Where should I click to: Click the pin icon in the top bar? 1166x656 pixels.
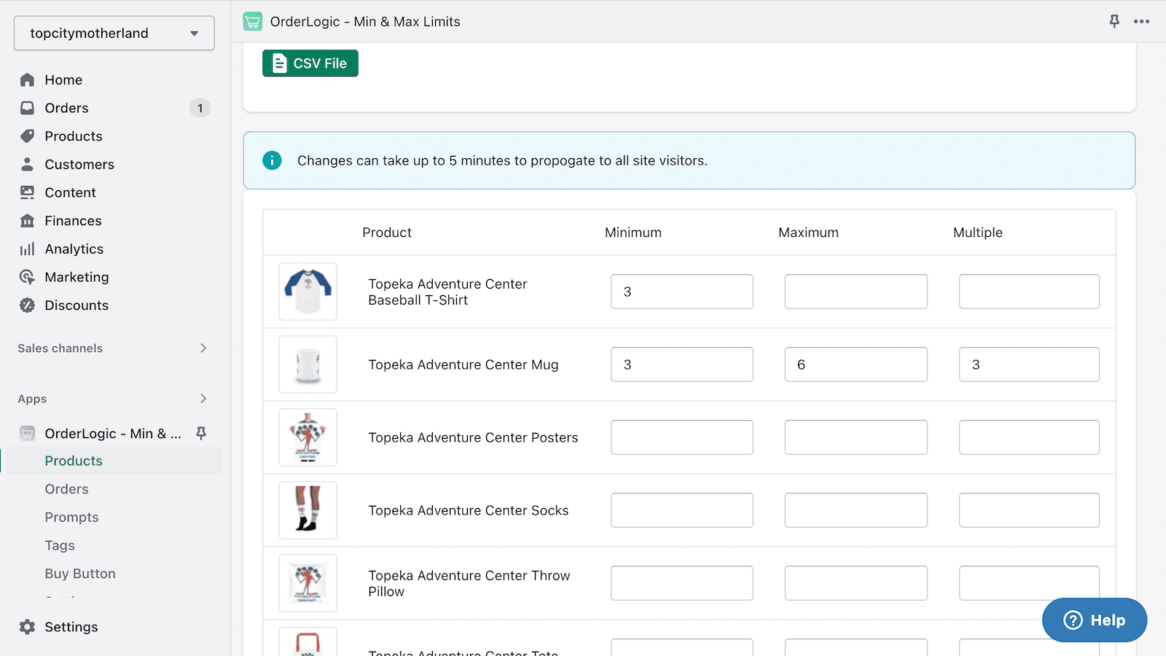coord(1114,21)
